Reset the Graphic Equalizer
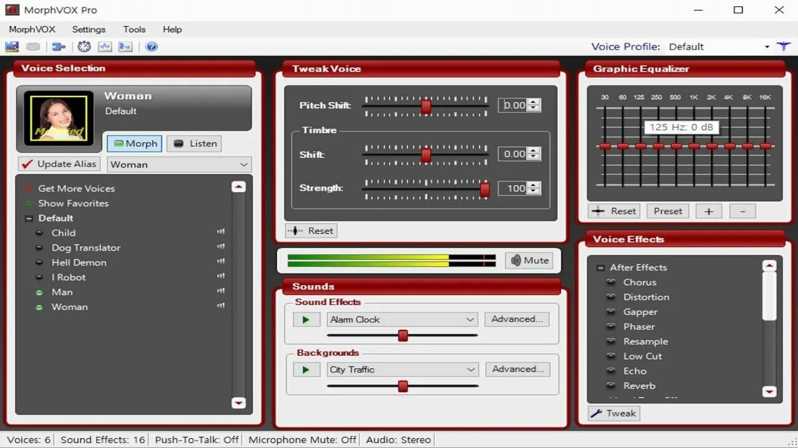 coord(615,212)
